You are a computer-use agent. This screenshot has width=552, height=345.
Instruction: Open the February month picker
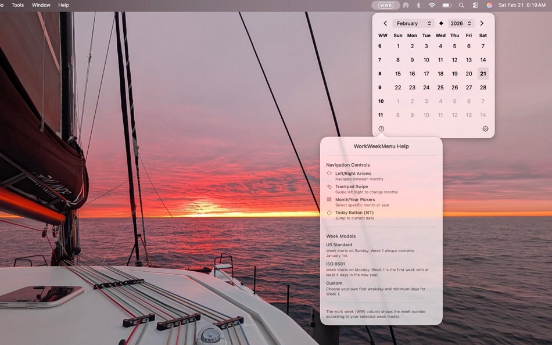click(x=413, y=23)
